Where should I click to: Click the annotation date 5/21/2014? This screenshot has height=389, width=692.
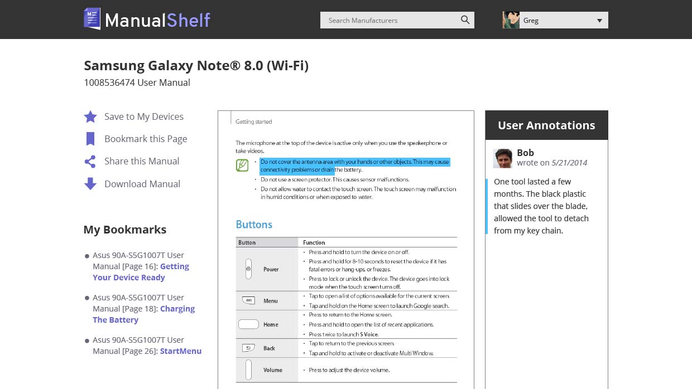(x=569, y=163)
